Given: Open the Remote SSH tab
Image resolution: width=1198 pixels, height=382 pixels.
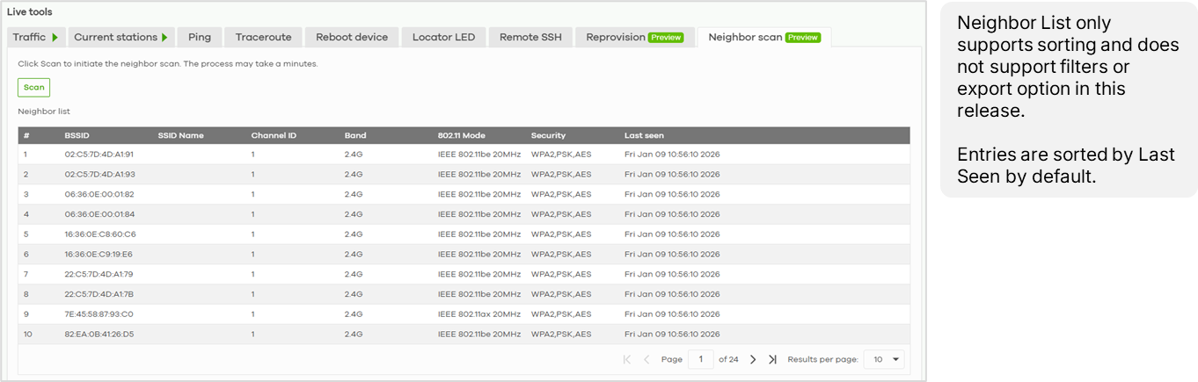Looking at the screenshot, I should (530, 37).
